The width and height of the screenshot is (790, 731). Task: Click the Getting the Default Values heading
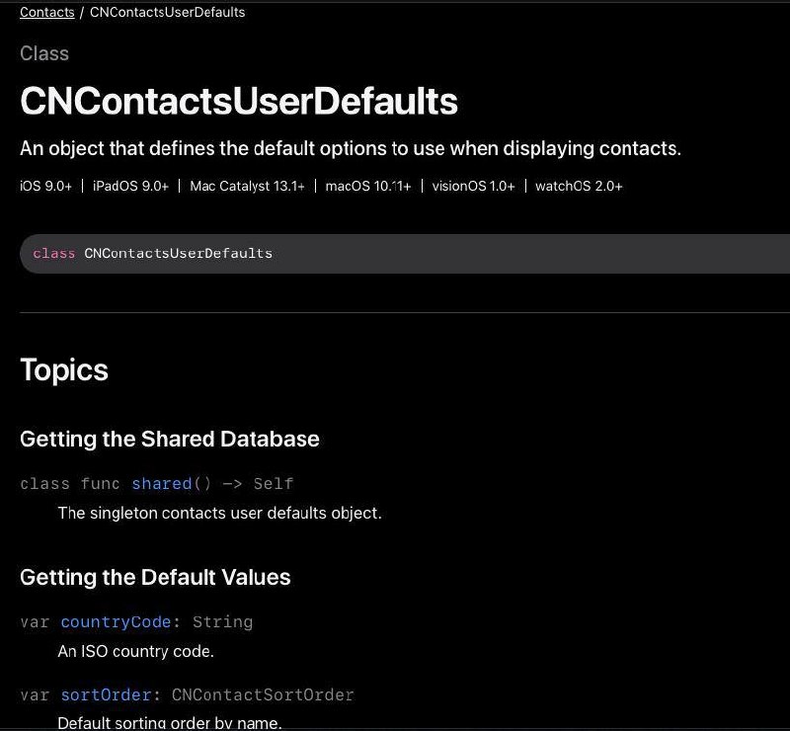155,577
